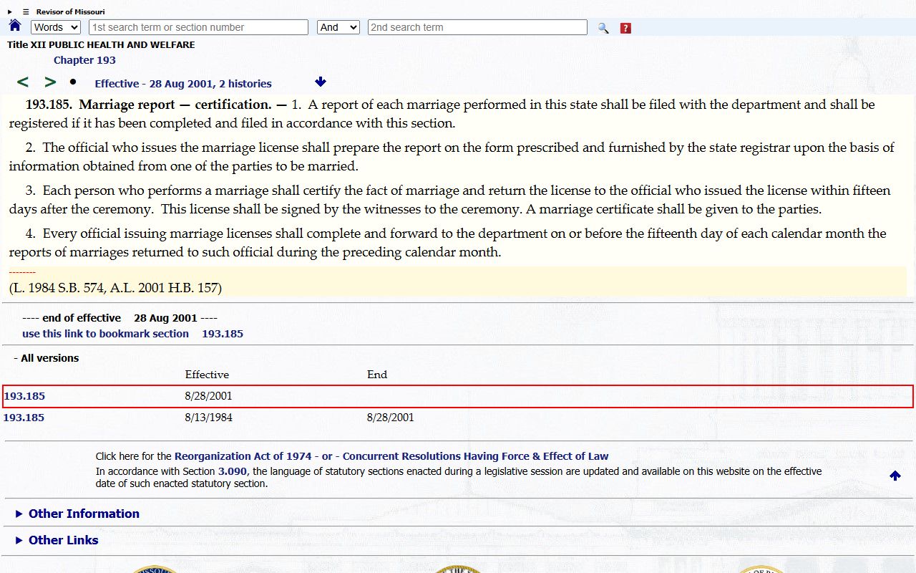The width and height of the screenshot is (916, 573).
Task: Collapse the All versions list
Action: click(x=46, y=358)
